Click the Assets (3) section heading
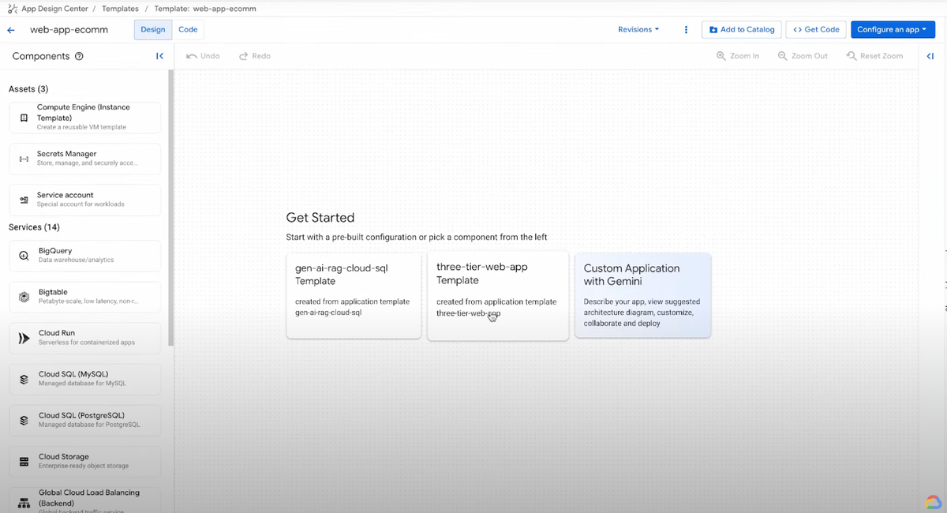 28,89
